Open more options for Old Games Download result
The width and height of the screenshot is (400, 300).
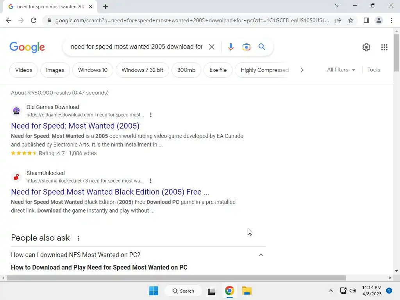(151, 115)
